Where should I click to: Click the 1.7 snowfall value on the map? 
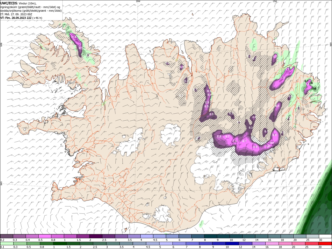click(287, 70)
